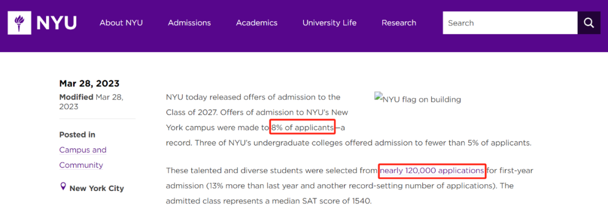Click the NYU wordmark text
This screenshot has width=608, height=218.
pos(56,23)
